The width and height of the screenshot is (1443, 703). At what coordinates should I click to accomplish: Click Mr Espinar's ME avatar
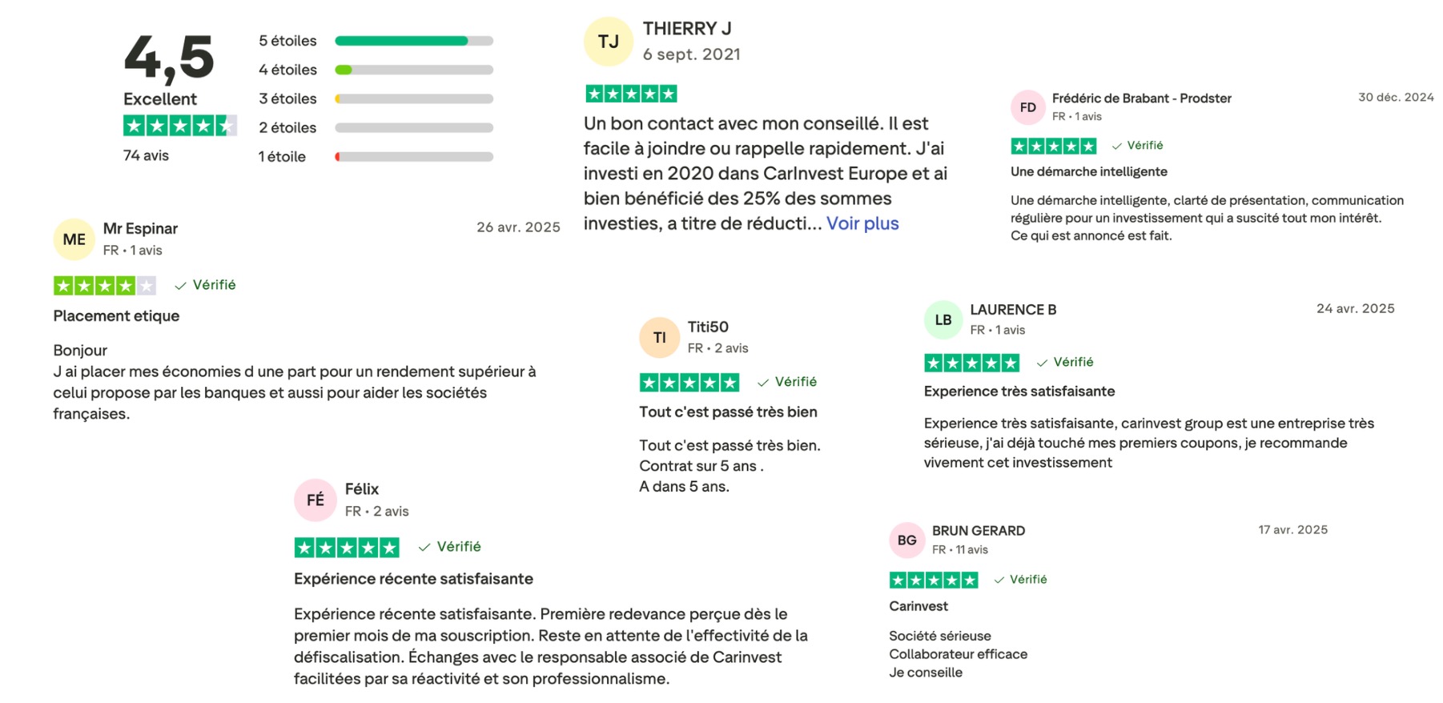pyautogui.click(x=74, y=239)
